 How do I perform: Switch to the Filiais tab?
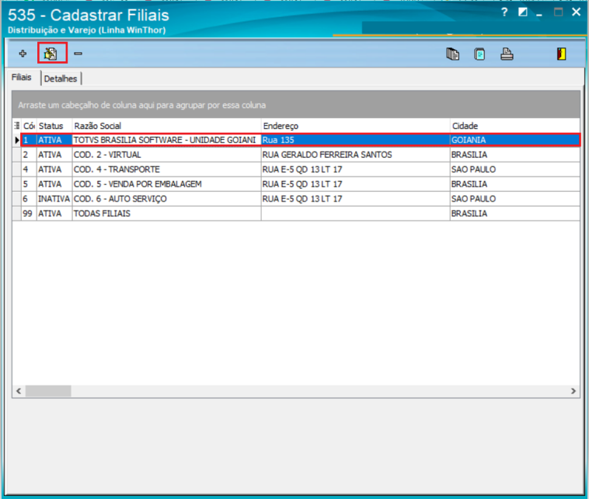click(x=22, y=78)
